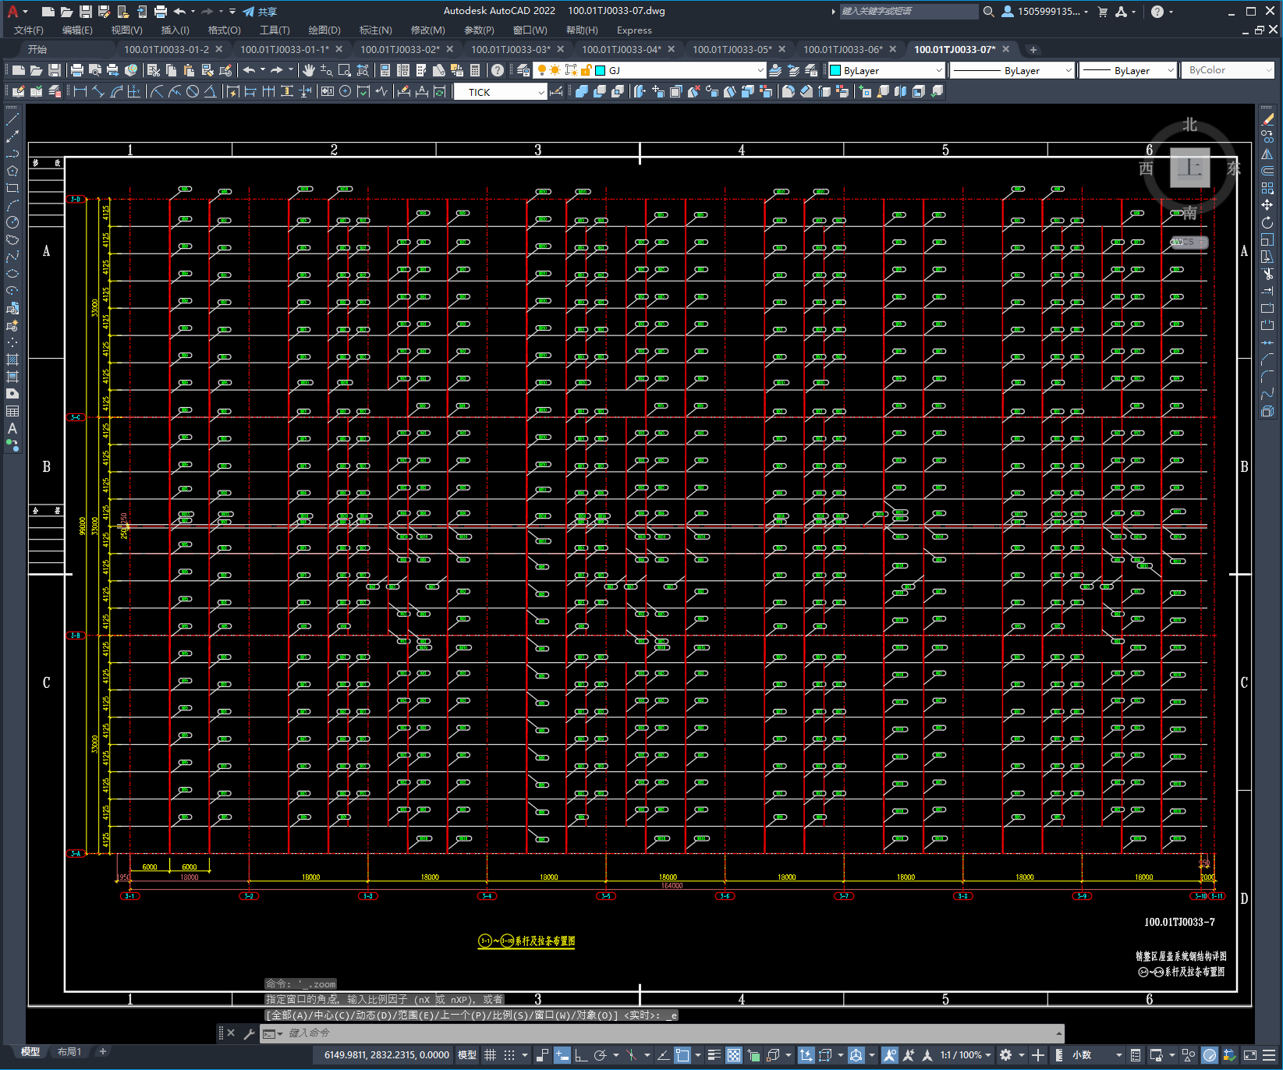Plot the drawing with the printer icon

pos(161,12)
